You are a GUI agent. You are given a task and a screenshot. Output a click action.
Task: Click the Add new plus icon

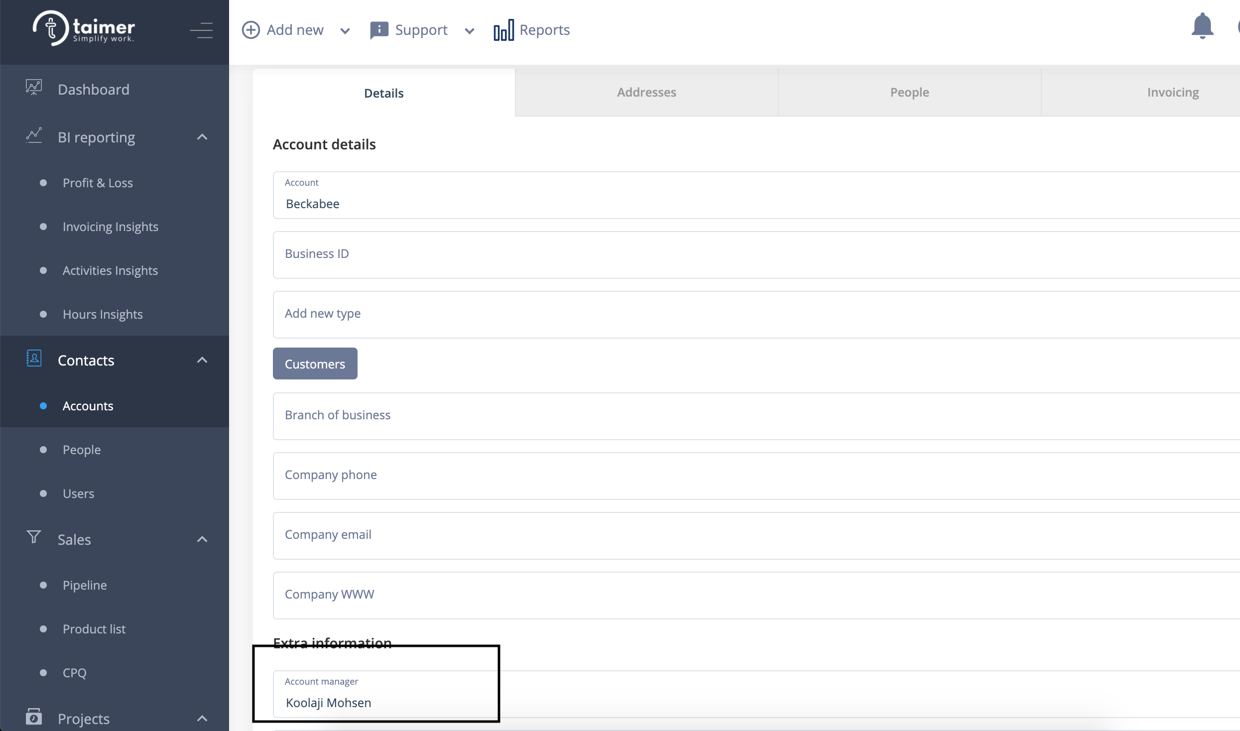pos(251,30)
